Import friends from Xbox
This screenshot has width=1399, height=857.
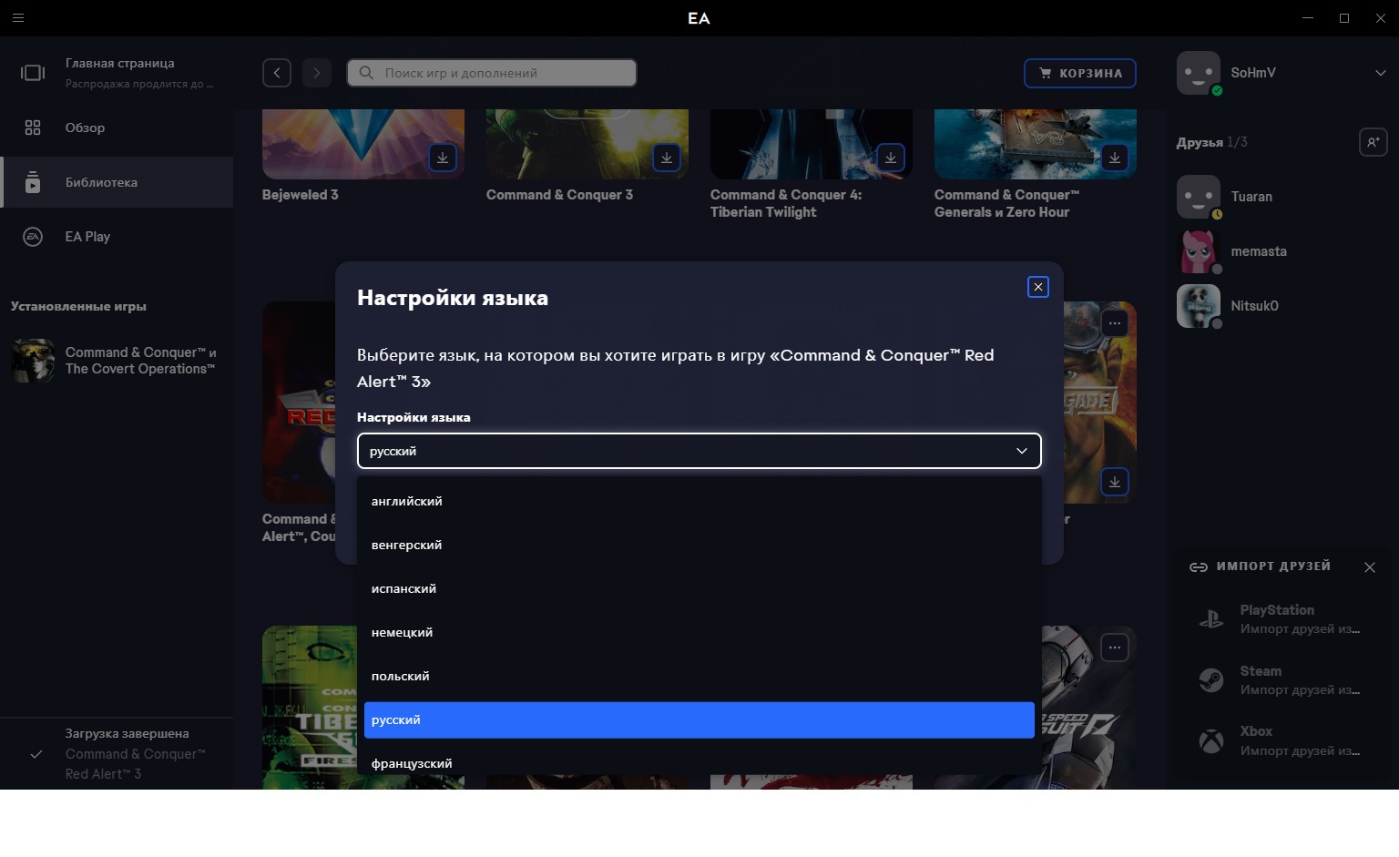1282,741
